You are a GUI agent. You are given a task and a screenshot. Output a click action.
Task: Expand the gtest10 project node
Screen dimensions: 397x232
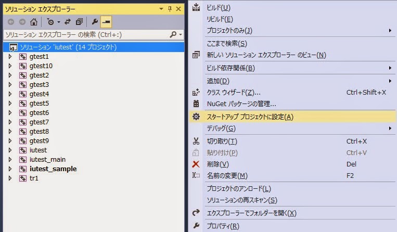point(10,66)
